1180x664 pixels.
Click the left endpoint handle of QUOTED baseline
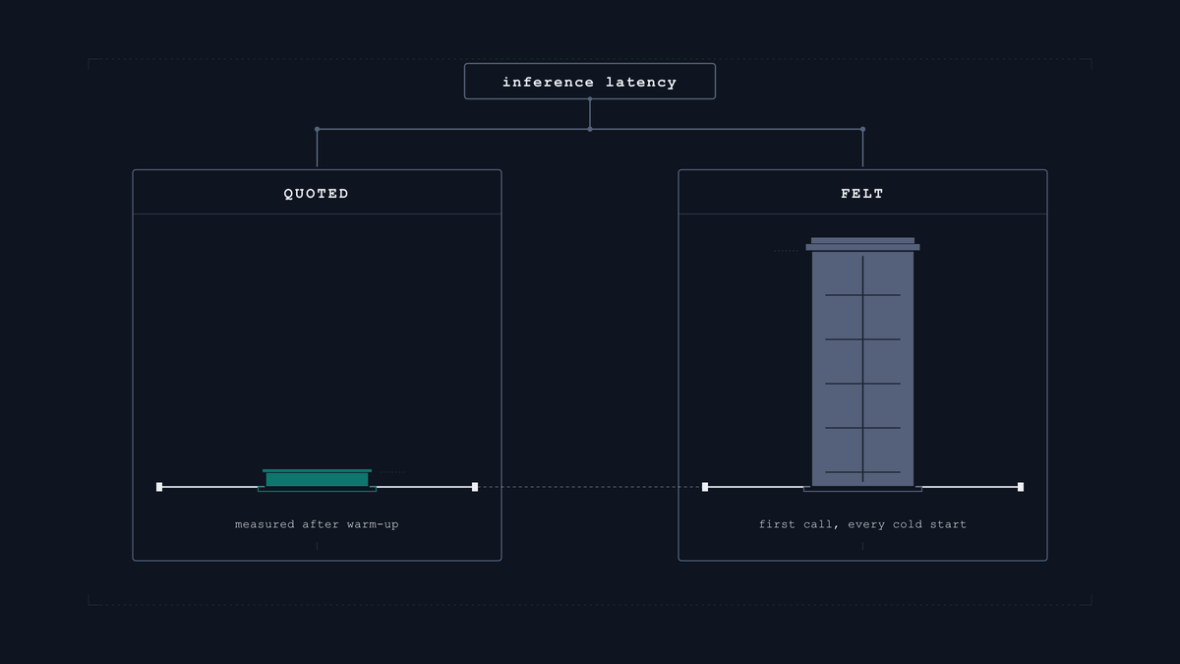point(159,487)
